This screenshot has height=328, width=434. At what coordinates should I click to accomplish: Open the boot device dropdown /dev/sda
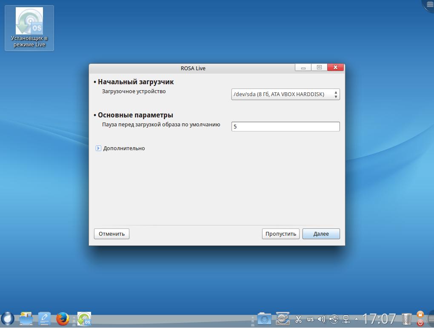click(x=286, y=94)
